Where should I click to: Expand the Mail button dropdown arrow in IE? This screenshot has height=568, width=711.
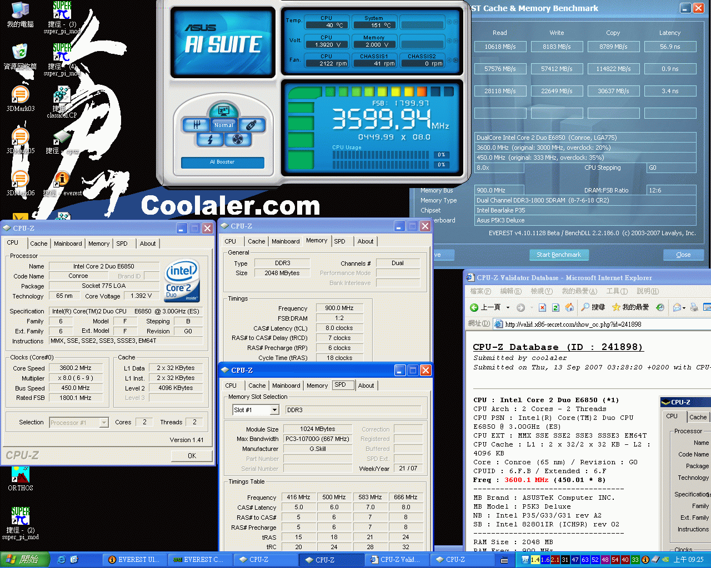tap(684, 307)
